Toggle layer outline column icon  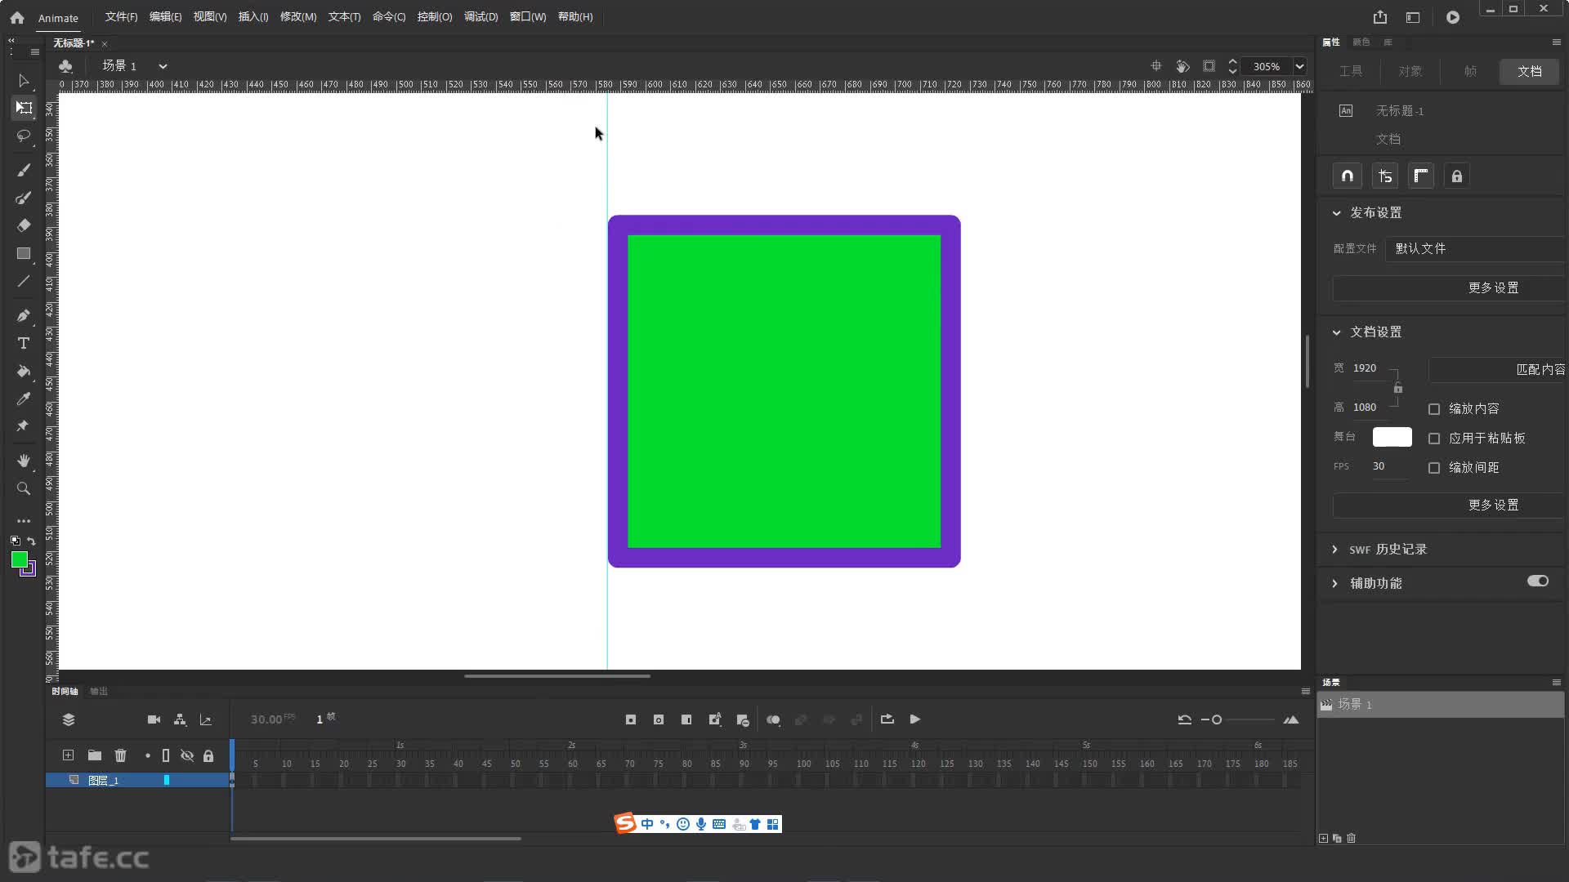(x=166, y=755)
